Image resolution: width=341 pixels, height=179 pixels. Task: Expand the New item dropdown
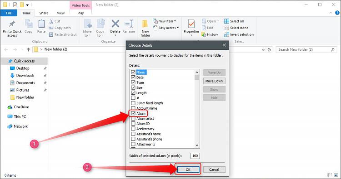tap(175, 21)
